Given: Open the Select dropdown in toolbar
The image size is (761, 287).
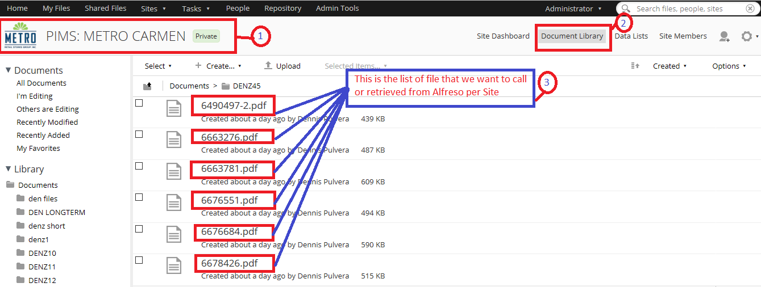Looking at the screenshot, I should click(158, 66).
